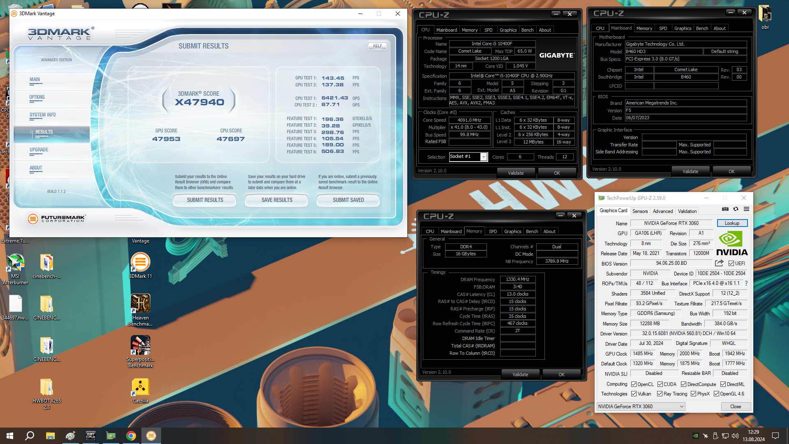Switch to the Advanced tab in GPU-Z

663,211
